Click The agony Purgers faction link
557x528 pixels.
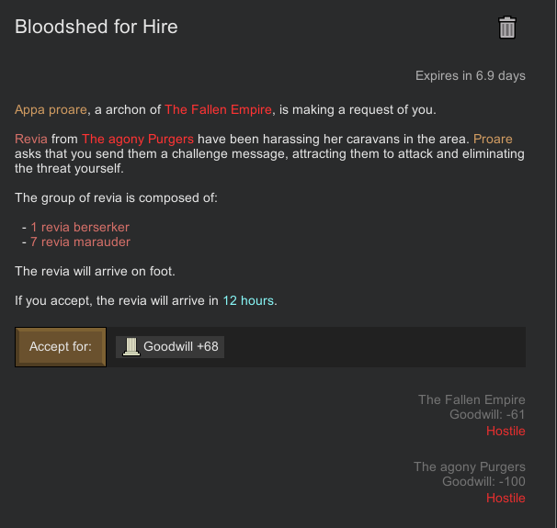coord(138,139)
